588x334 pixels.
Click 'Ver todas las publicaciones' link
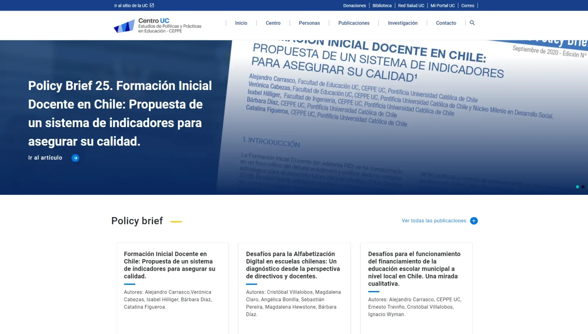click(x=434, y=221)
